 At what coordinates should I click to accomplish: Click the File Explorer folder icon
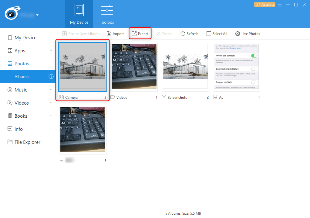[10, 142]
